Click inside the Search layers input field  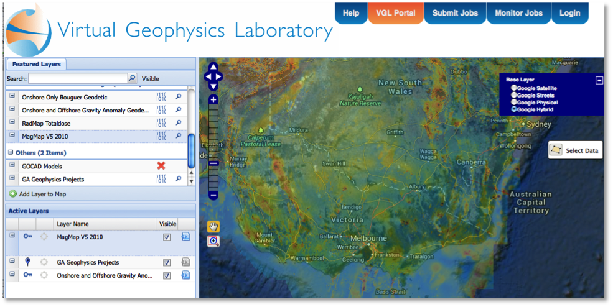click(x=78, y=78)
